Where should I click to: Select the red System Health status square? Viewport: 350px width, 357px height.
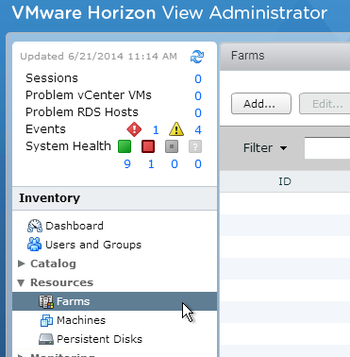pos(148,146)
